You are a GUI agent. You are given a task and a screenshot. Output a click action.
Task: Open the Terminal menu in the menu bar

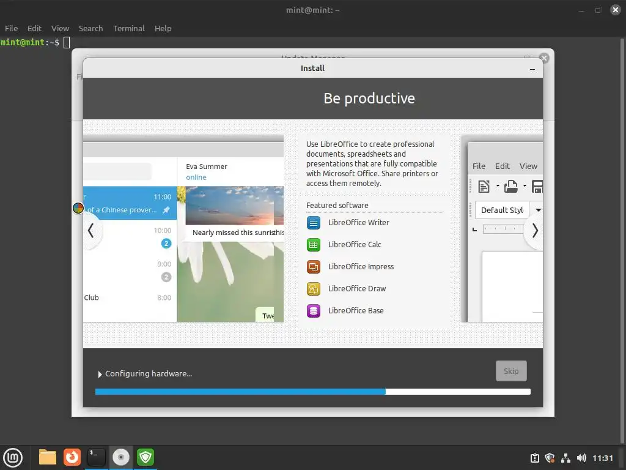pyautogui.click(x=128, y=28)
